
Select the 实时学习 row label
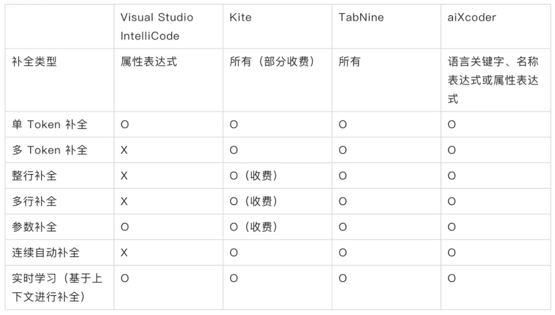pos(57,287)
